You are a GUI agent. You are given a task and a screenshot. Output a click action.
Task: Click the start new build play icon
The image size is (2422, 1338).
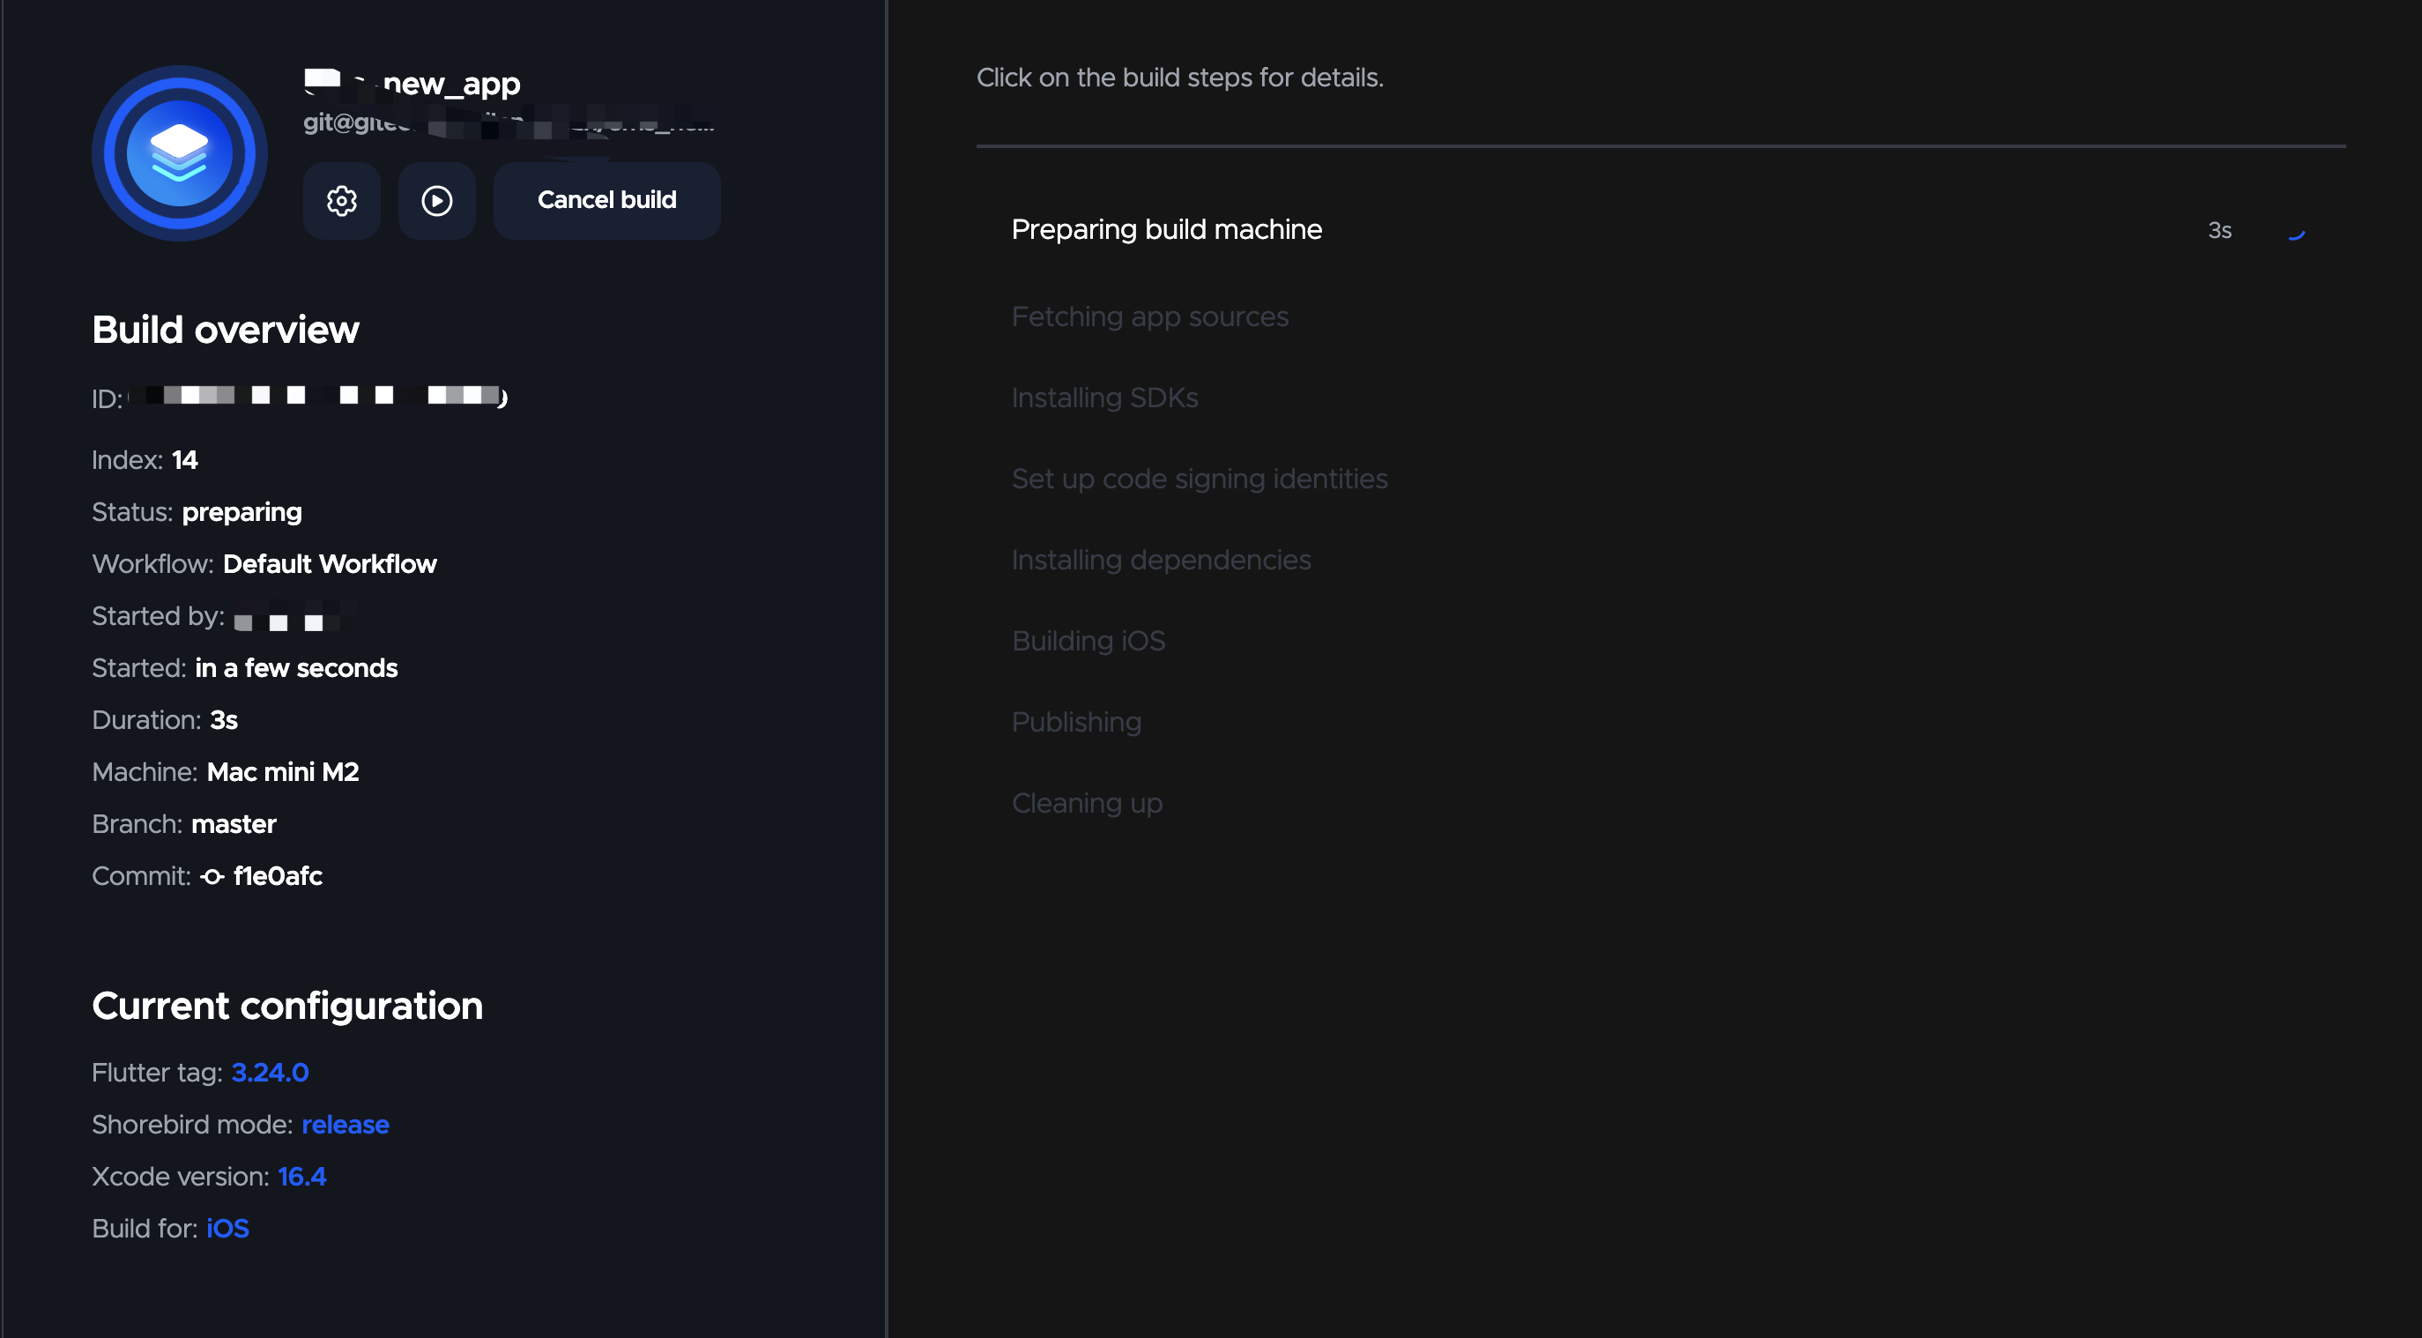436,200
